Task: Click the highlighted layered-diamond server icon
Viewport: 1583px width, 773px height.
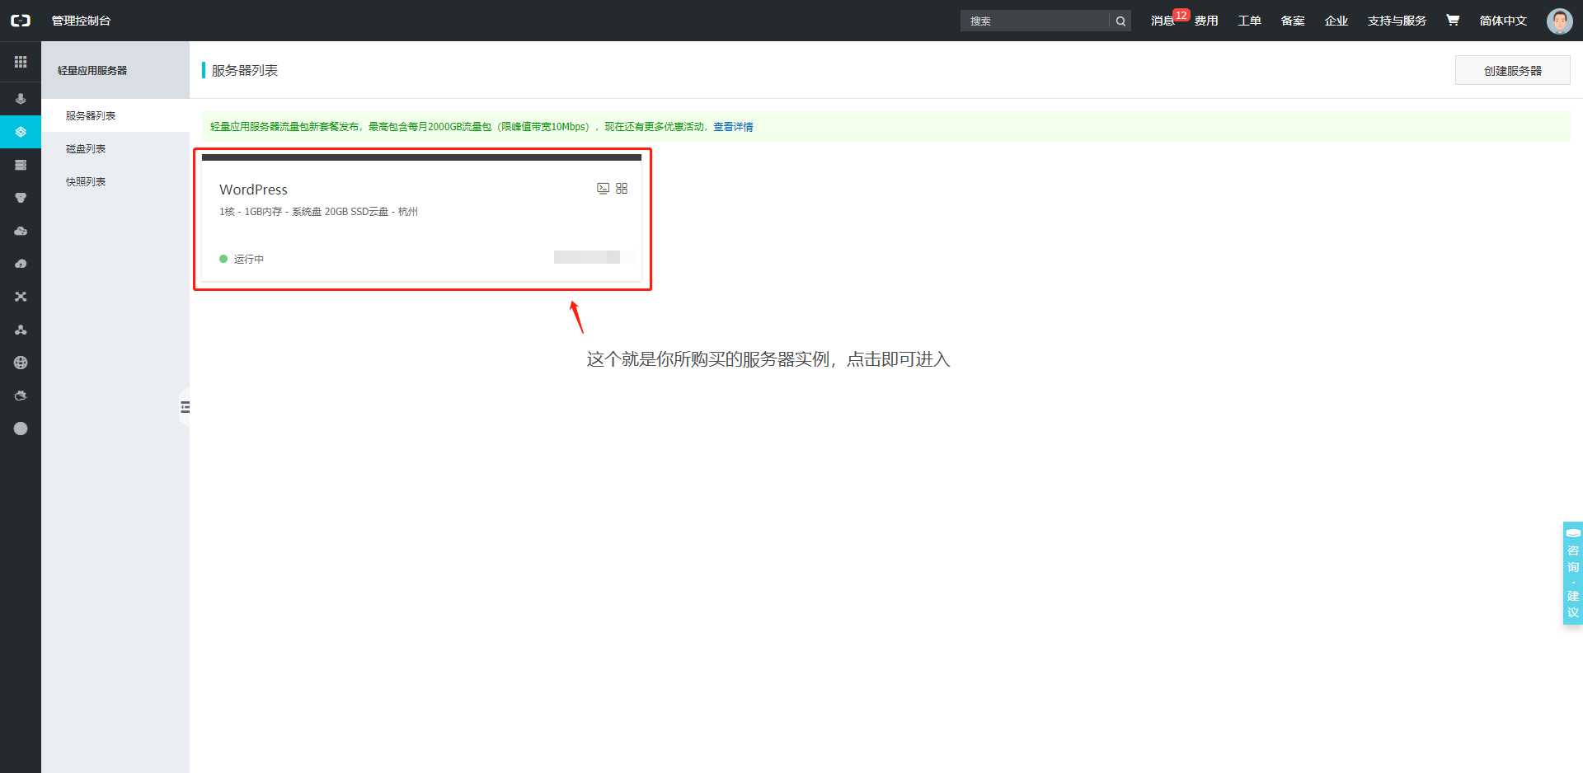Action: click(21, 132)
